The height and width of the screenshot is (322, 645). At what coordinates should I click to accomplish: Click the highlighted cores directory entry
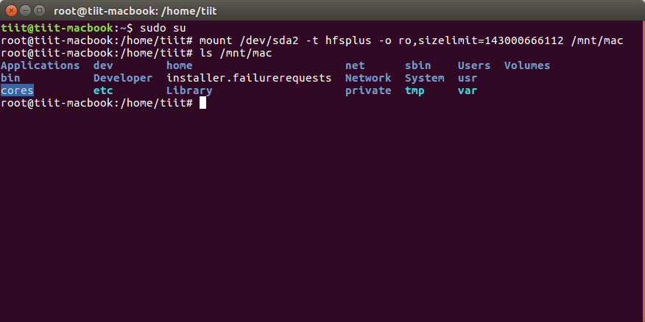17,91
